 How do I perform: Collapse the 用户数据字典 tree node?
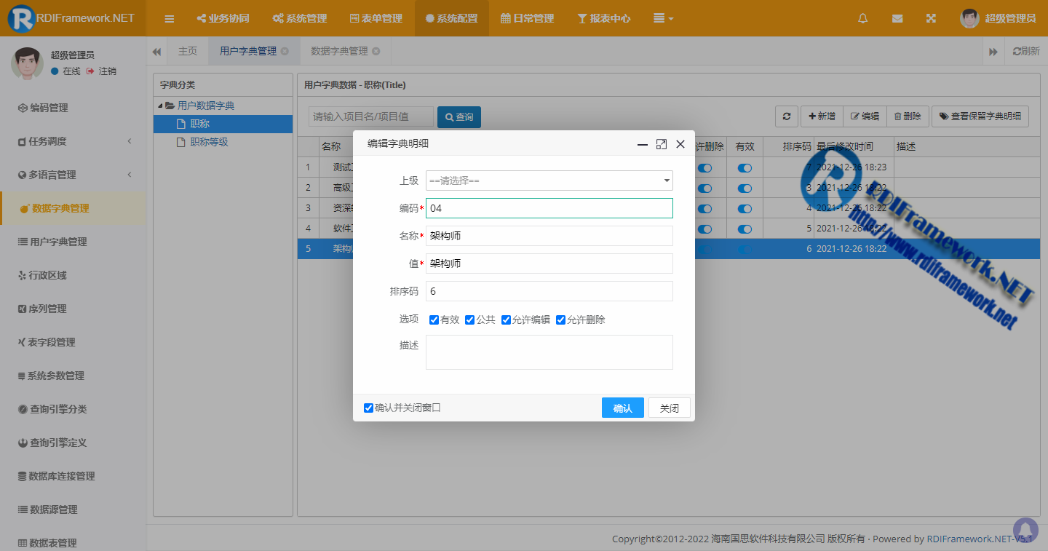(160, 106)
